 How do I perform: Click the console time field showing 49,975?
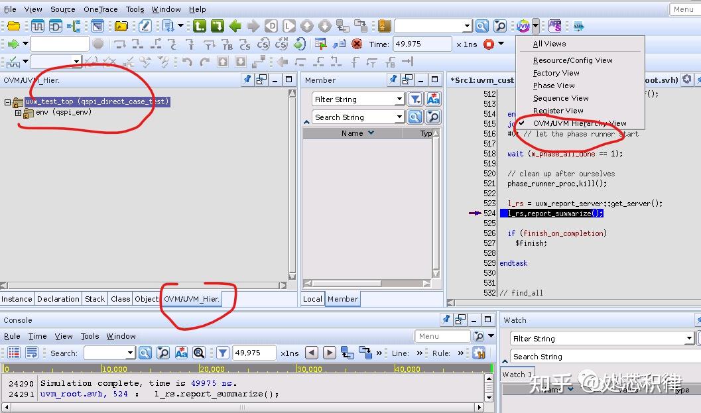tap(254, 353)
